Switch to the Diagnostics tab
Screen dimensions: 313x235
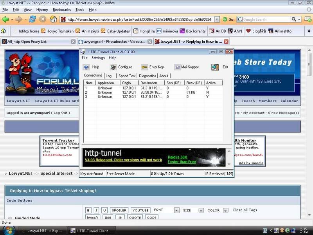click(x=148, y=76)
